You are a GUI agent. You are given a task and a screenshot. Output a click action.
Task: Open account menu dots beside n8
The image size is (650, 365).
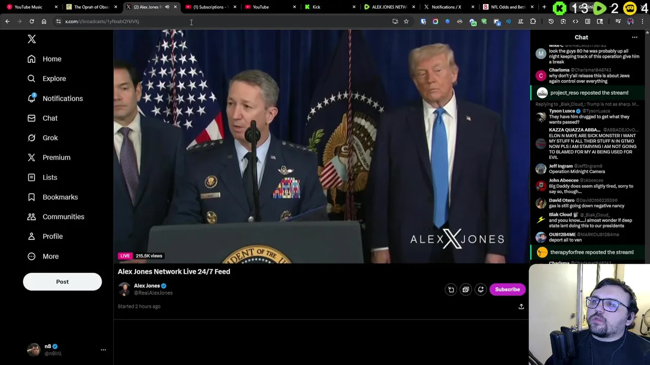tap(103, 350)
